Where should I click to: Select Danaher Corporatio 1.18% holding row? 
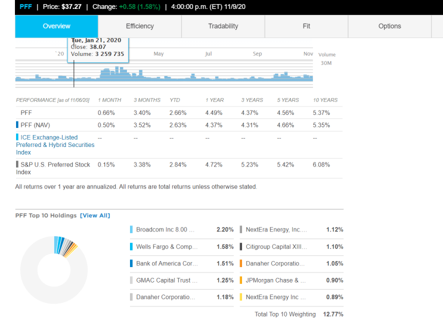coord(182,297)
